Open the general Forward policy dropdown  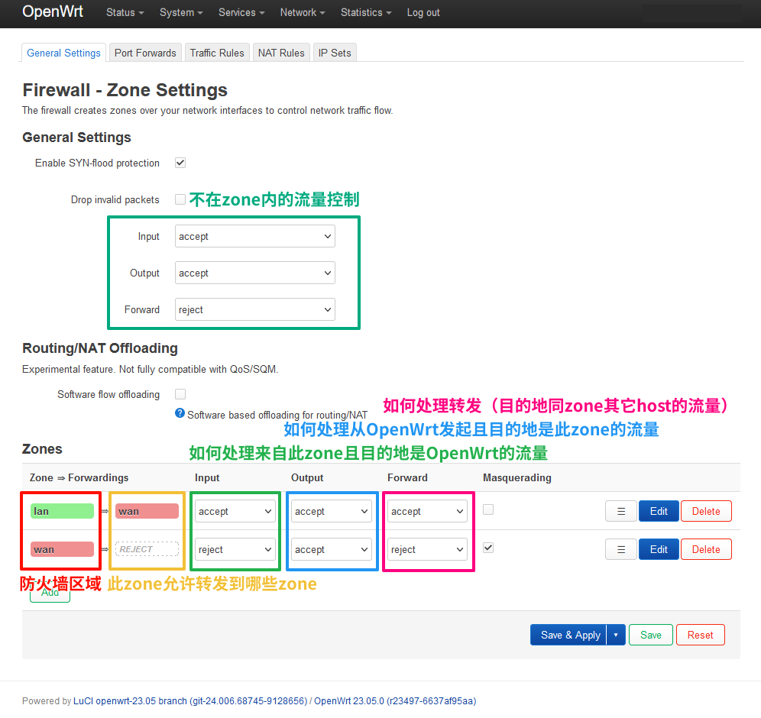tap(255, 309)
